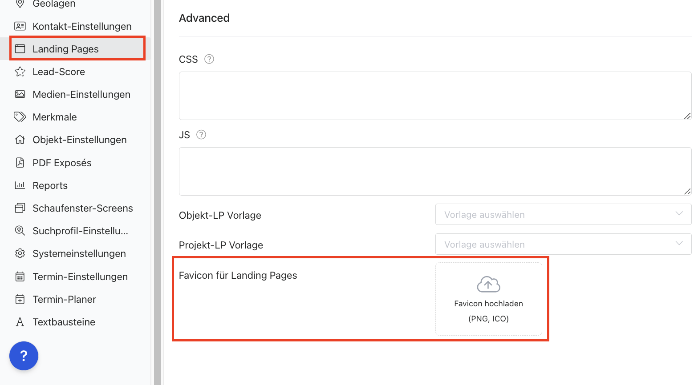Click the Termin-Planer calendar plus icon

point(20,299)
